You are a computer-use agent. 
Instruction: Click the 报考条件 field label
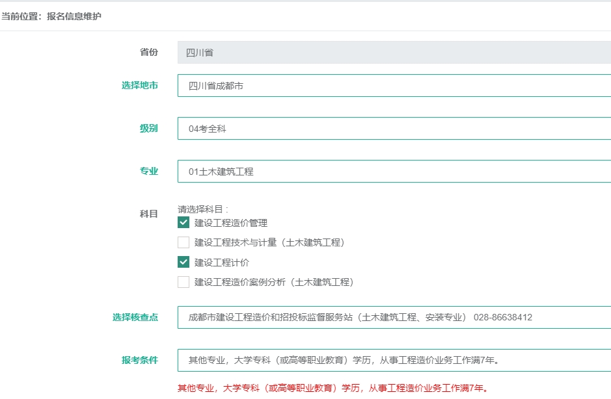(x=140, y=359)
